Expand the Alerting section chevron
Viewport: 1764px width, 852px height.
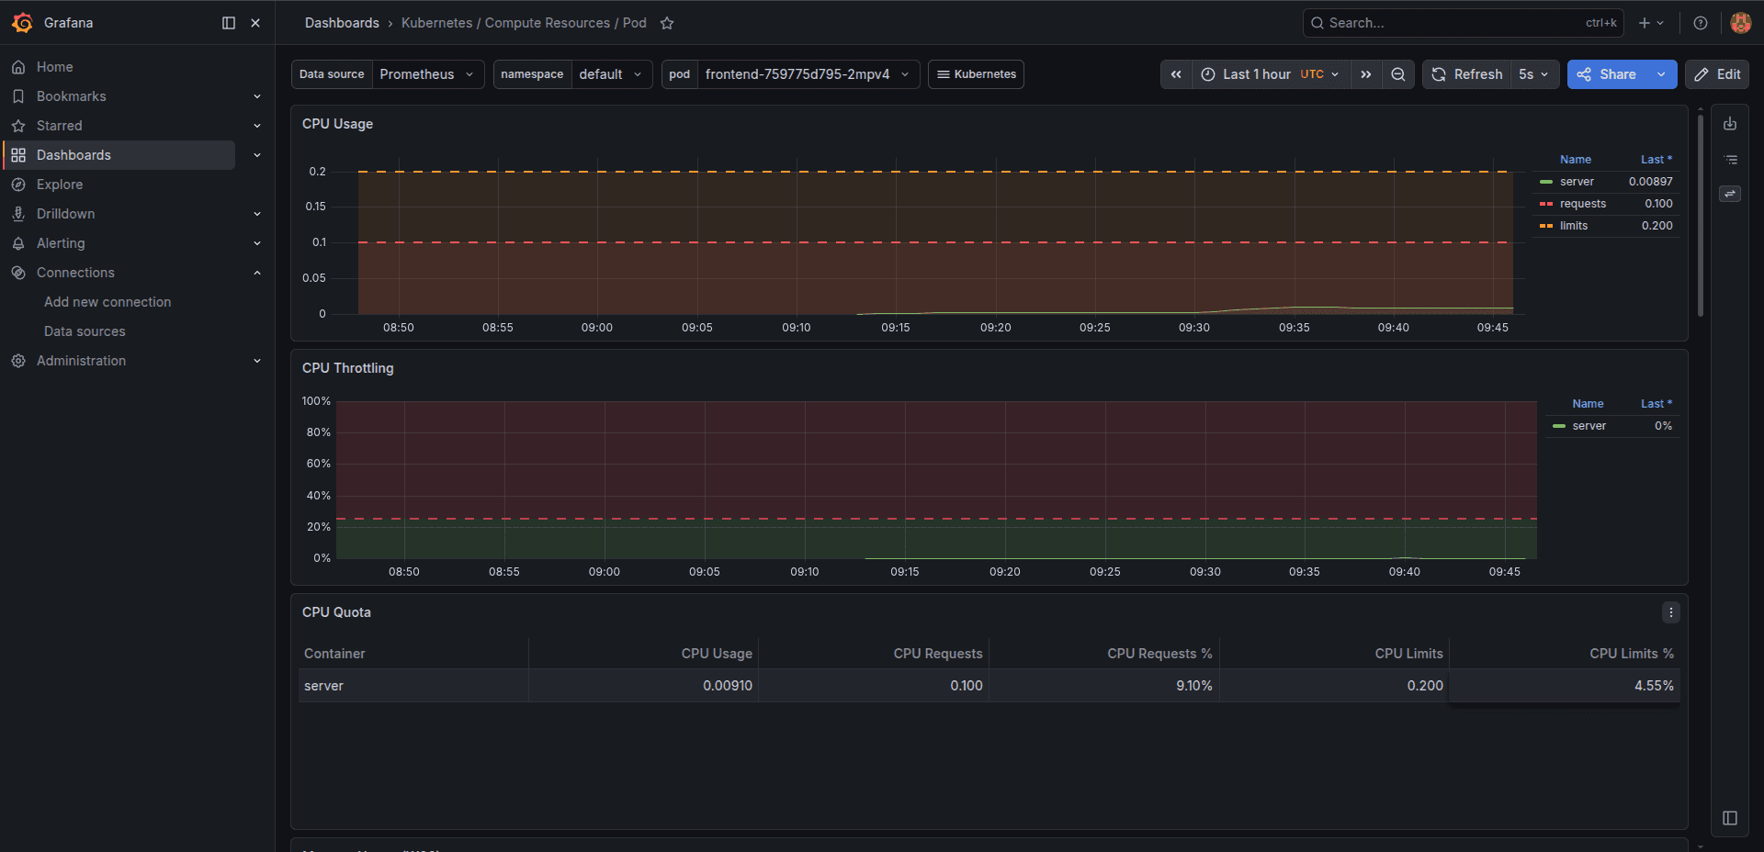(x=257, y=243)
